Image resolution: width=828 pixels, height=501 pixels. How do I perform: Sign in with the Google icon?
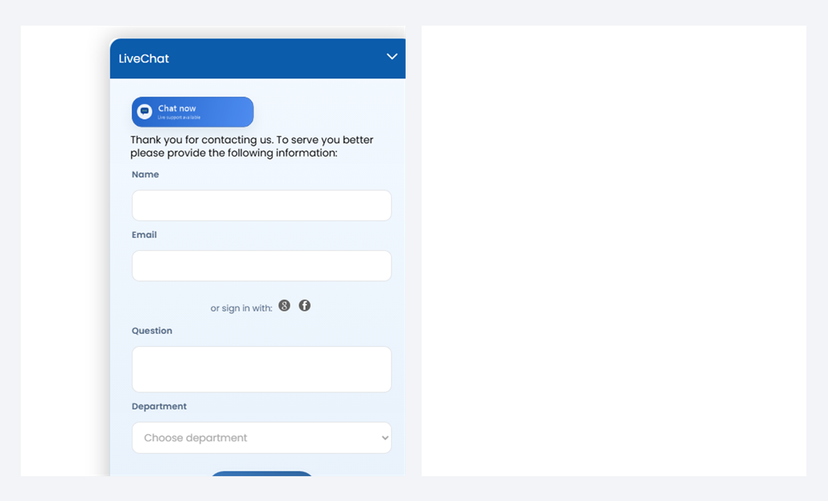tap(284, 306)
